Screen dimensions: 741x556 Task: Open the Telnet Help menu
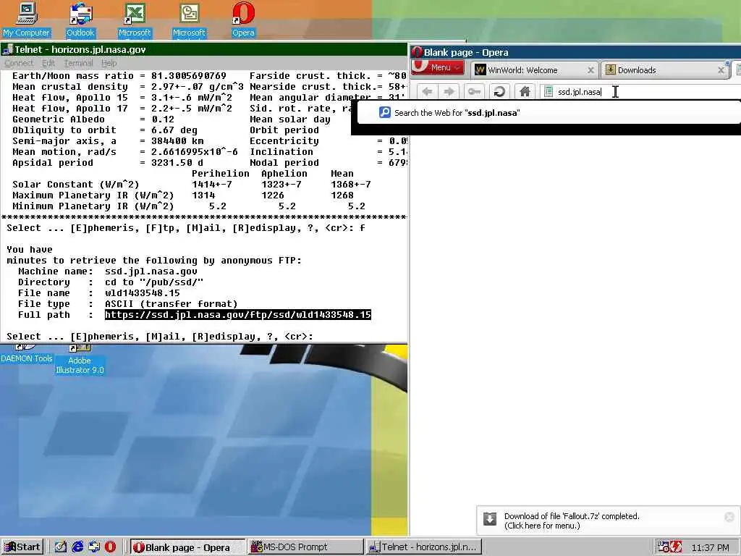[109, 63]
